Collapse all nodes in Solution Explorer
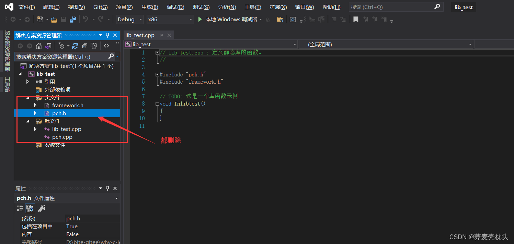514x244 pixels. 85,46
